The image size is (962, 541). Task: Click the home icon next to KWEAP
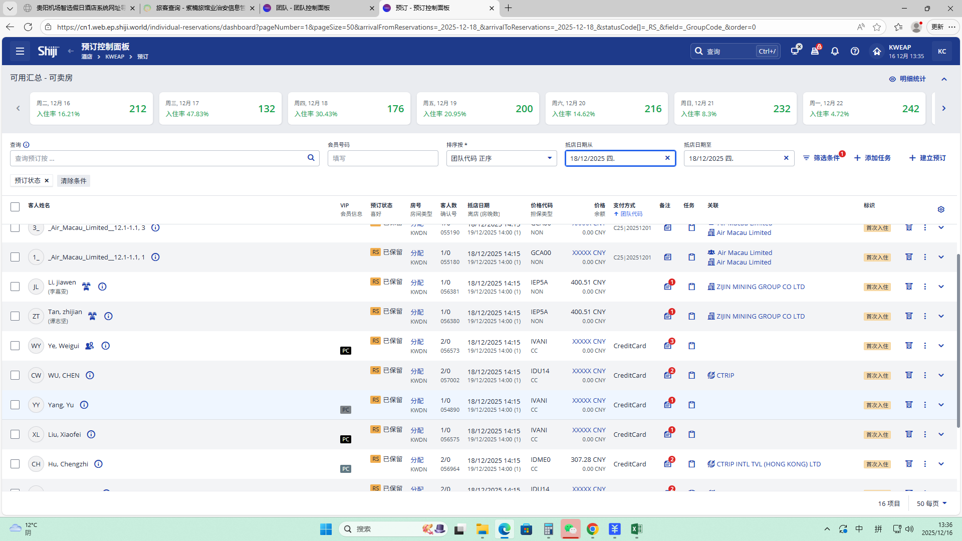[x=876, y=51]
